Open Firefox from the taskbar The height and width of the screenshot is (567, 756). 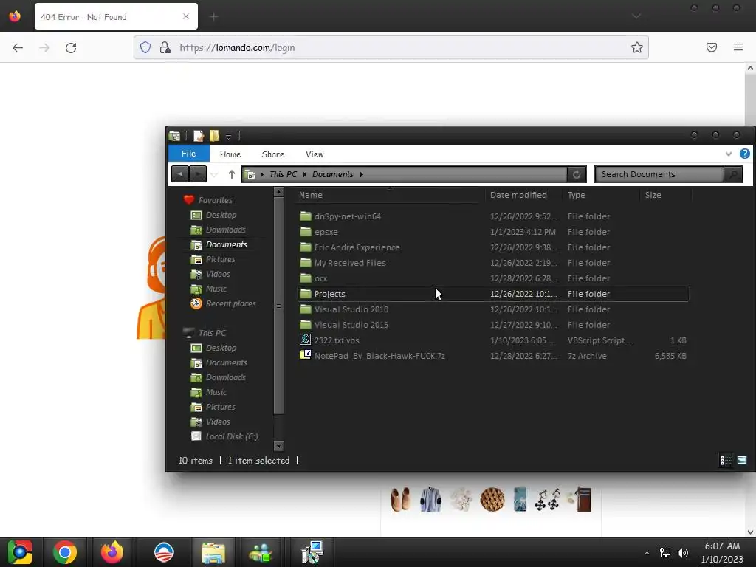[x=112, y=552]
